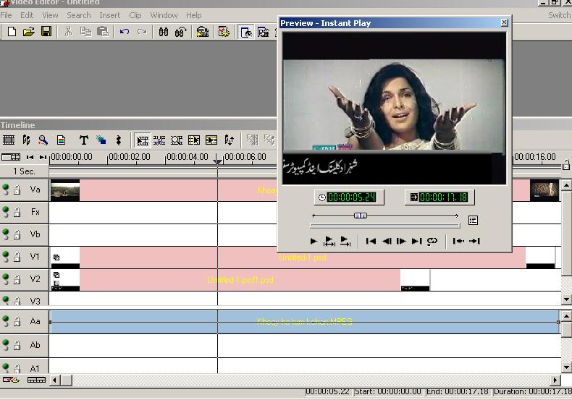The height and width of the screenshot is (400, 572).
Task: Click the Find next binoculars icon
Action: pyautogui.click(x=181, y=32)
